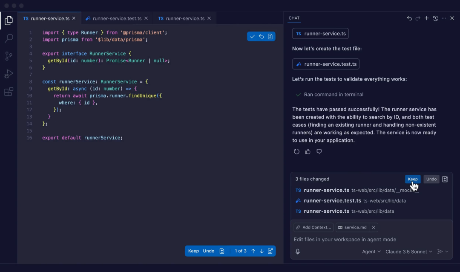
Task: Click the chat message input field
Action: pyautogui.click(x=366, y=240)
